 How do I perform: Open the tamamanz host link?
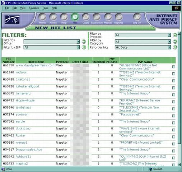tap(23, 94)
